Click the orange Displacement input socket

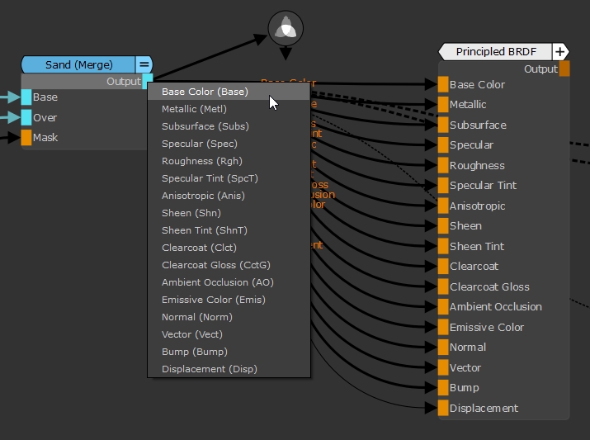[x=443, y=408]
